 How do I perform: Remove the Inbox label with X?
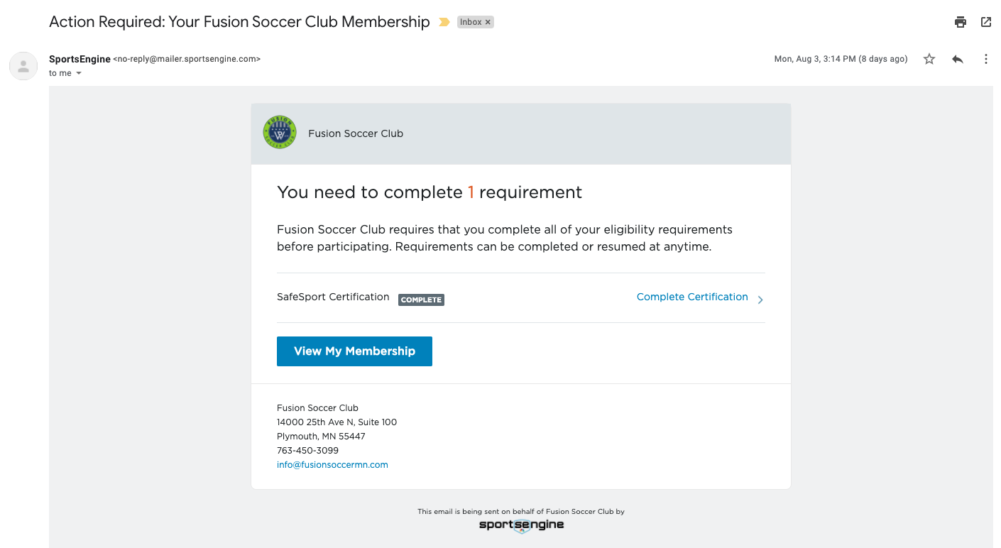(x=488, y=22)
